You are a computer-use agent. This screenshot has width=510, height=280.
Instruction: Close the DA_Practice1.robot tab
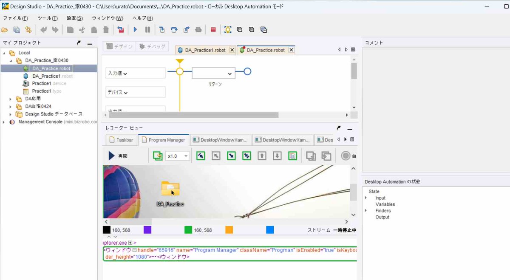pos(232,50)
